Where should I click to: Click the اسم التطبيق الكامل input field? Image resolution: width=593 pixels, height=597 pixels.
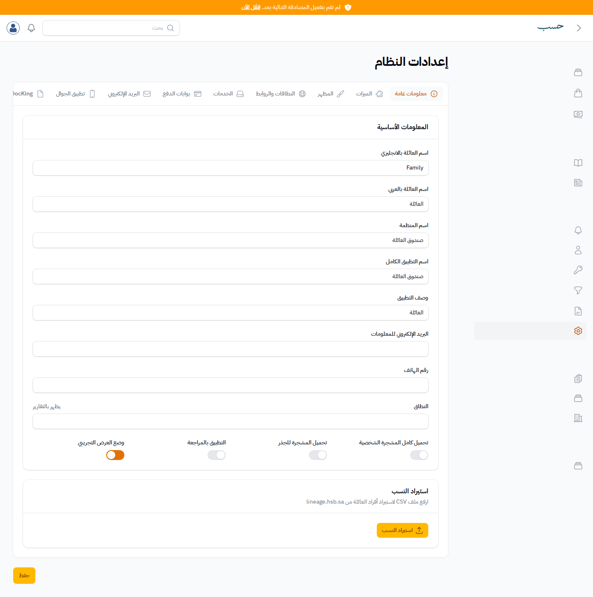point(231,276)
